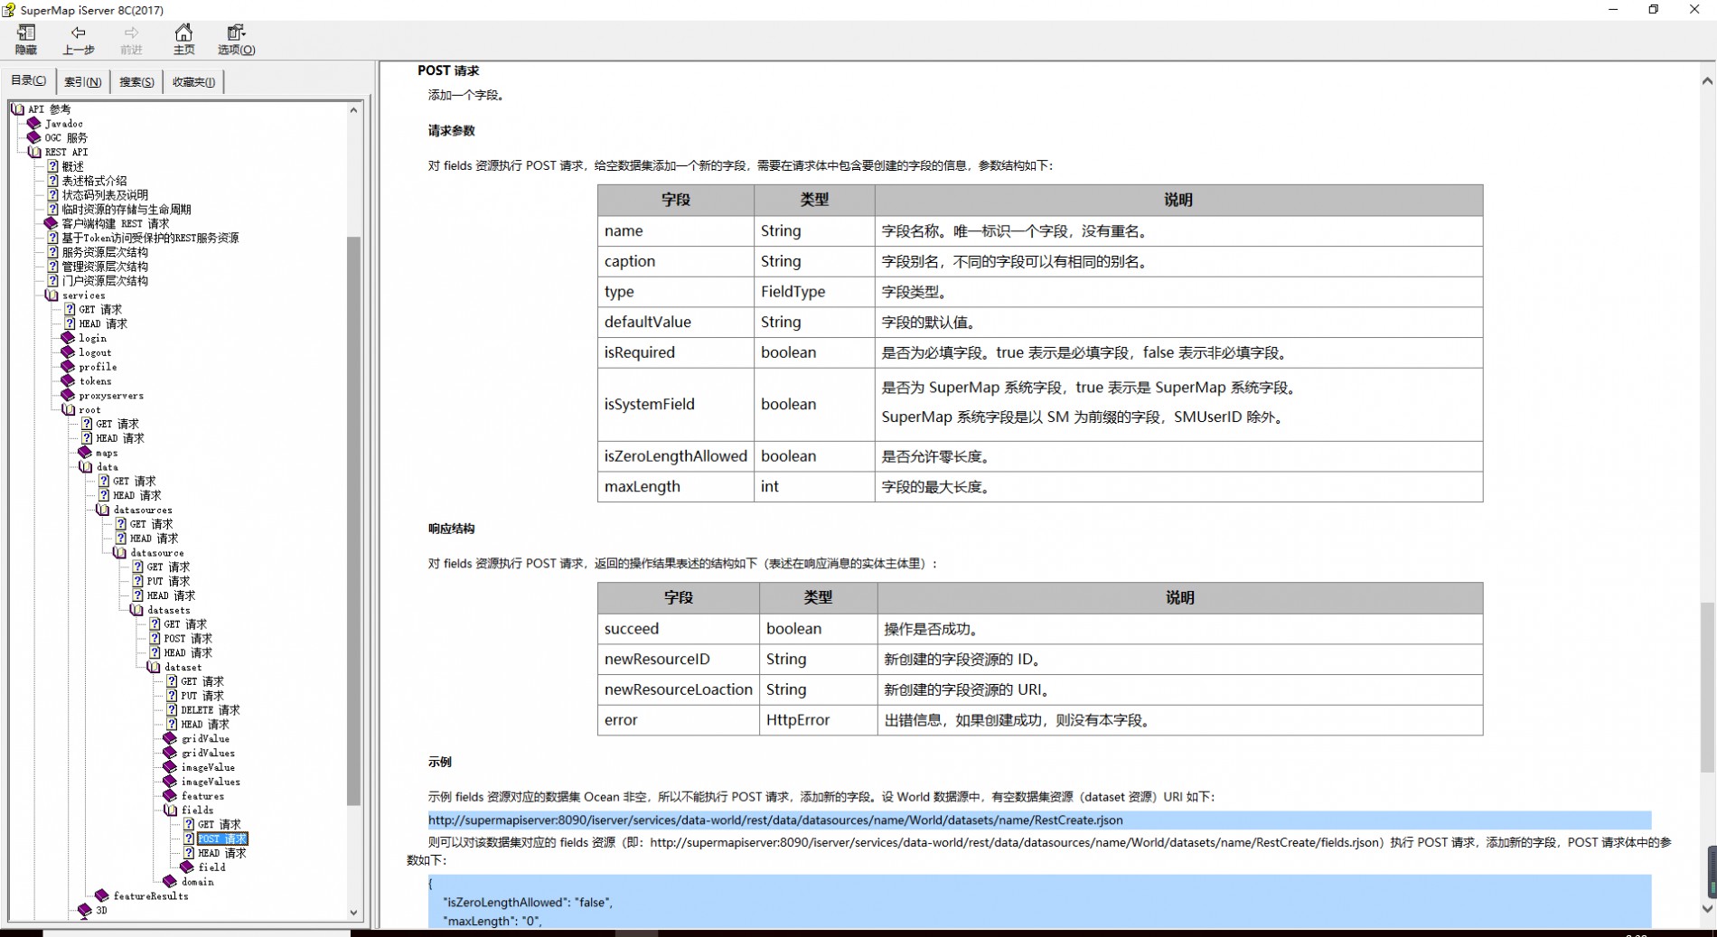
Task: Click the book icon beside login
Action: 68,338
